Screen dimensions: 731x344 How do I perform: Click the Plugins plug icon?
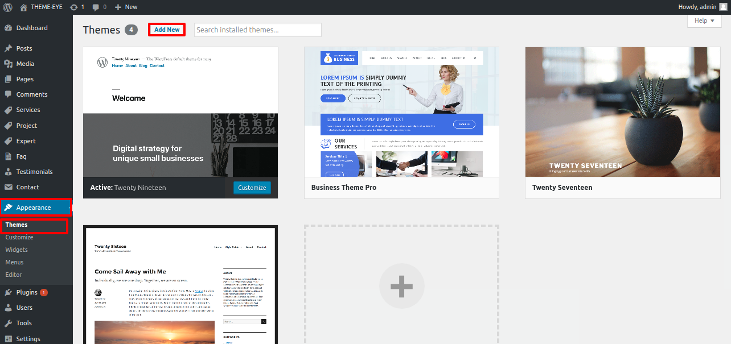coord(8,292)
